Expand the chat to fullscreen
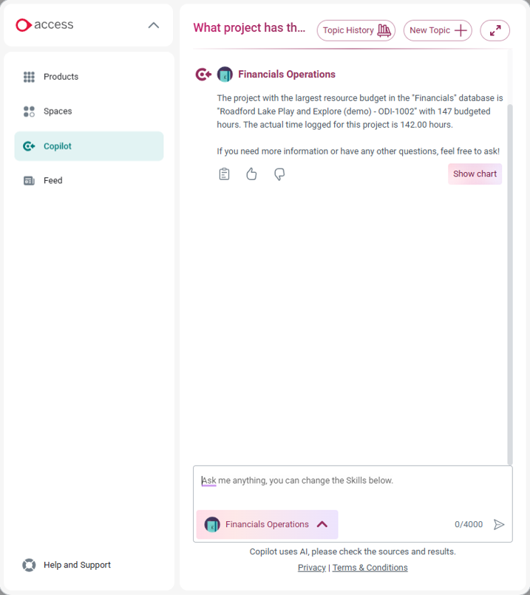This screenshot has height=595, width=530. pyautogui.click(x=495, y=30)
